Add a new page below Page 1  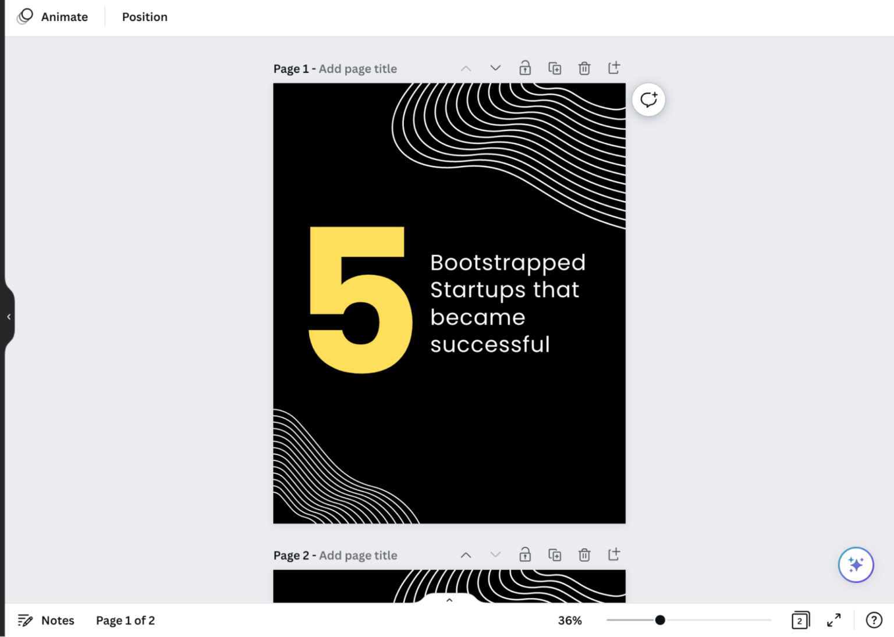pyautogui.click(x=614, y=68)
